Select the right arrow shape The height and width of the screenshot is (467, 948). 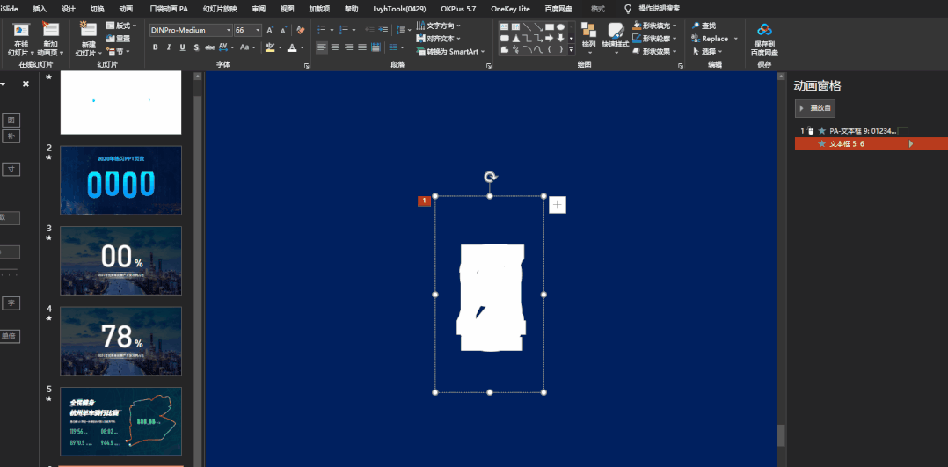pyautogui.click(x=549, y=38)
